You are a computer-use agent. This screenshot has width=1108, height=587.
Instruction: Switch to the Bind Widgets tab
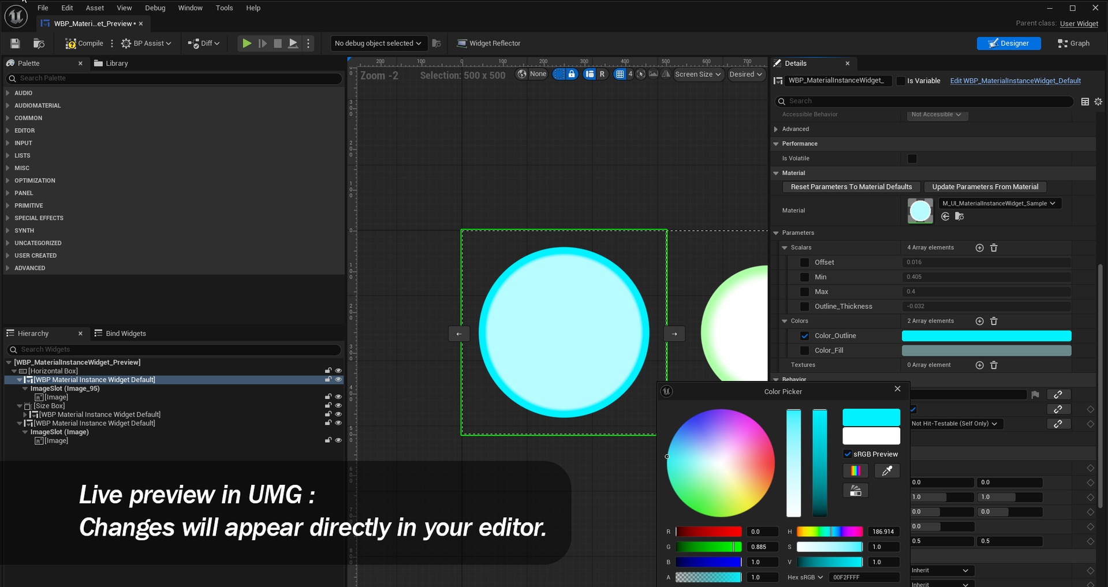120,334
